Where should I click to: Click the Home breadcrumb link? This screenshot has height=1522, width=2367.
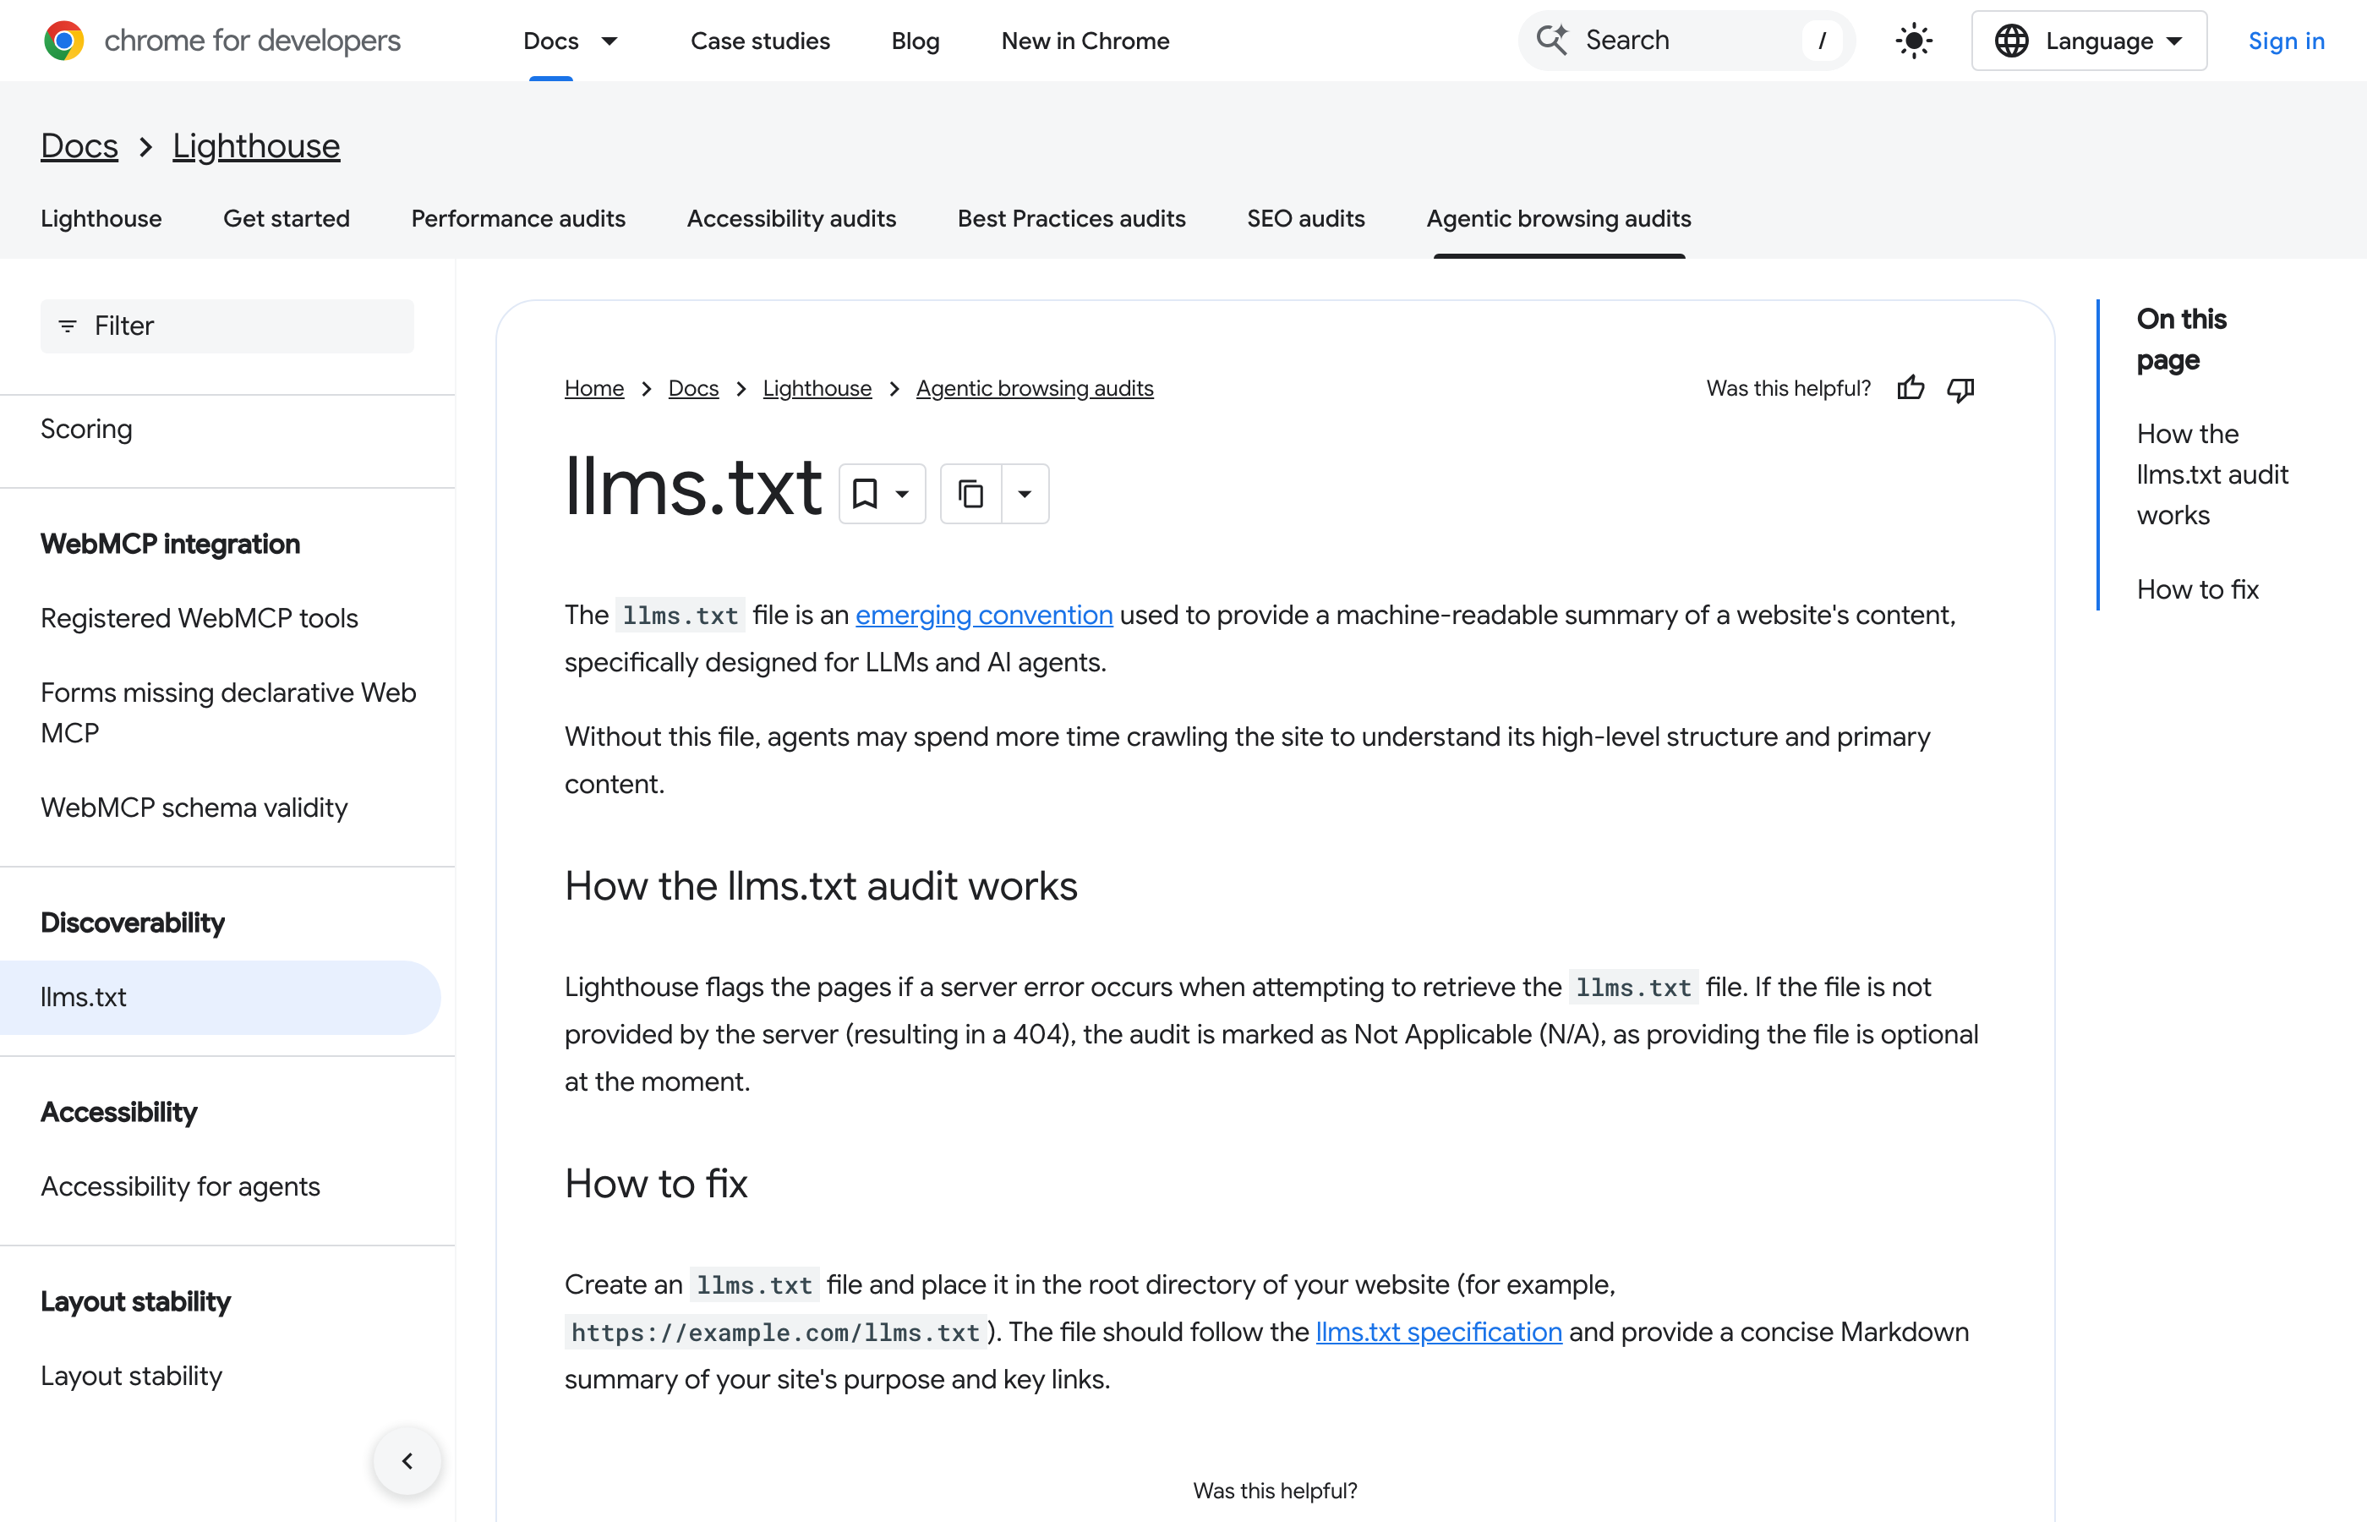click(x=593, y=388)
